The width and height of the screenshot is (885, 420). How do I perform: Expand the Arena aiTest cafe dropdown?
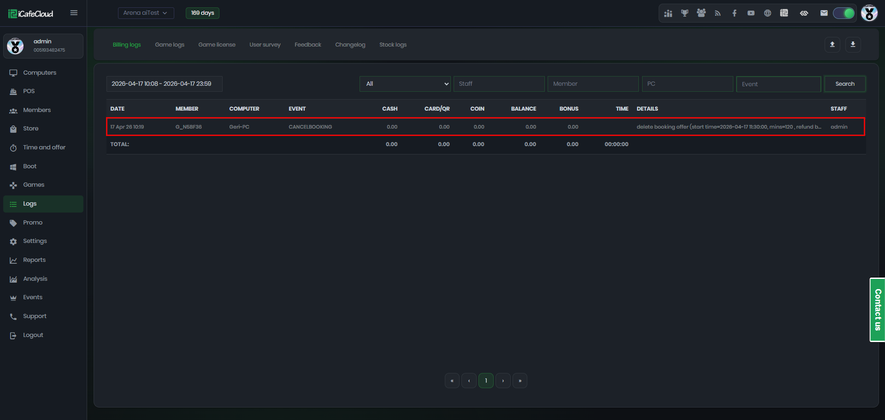(x=146, y=13)
